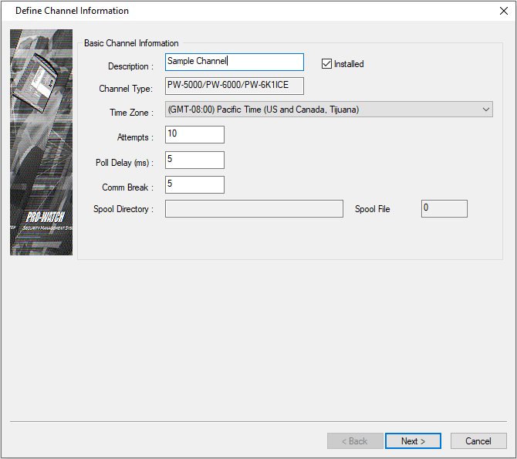Image resolution: width=517 pixels, height=459 pixels.
Task: Click the Comm Break input box
Action: [194, 184]
